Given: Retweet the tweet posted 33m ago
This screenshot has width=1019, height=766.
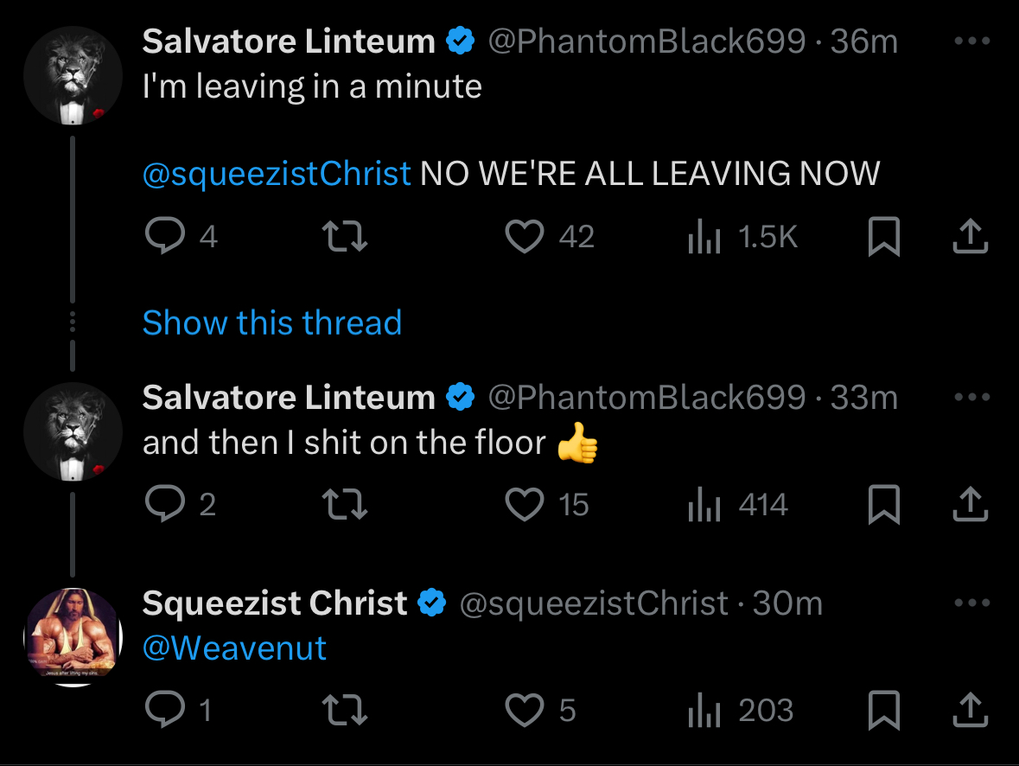Looking at the screenshot, I should point(344,504).
